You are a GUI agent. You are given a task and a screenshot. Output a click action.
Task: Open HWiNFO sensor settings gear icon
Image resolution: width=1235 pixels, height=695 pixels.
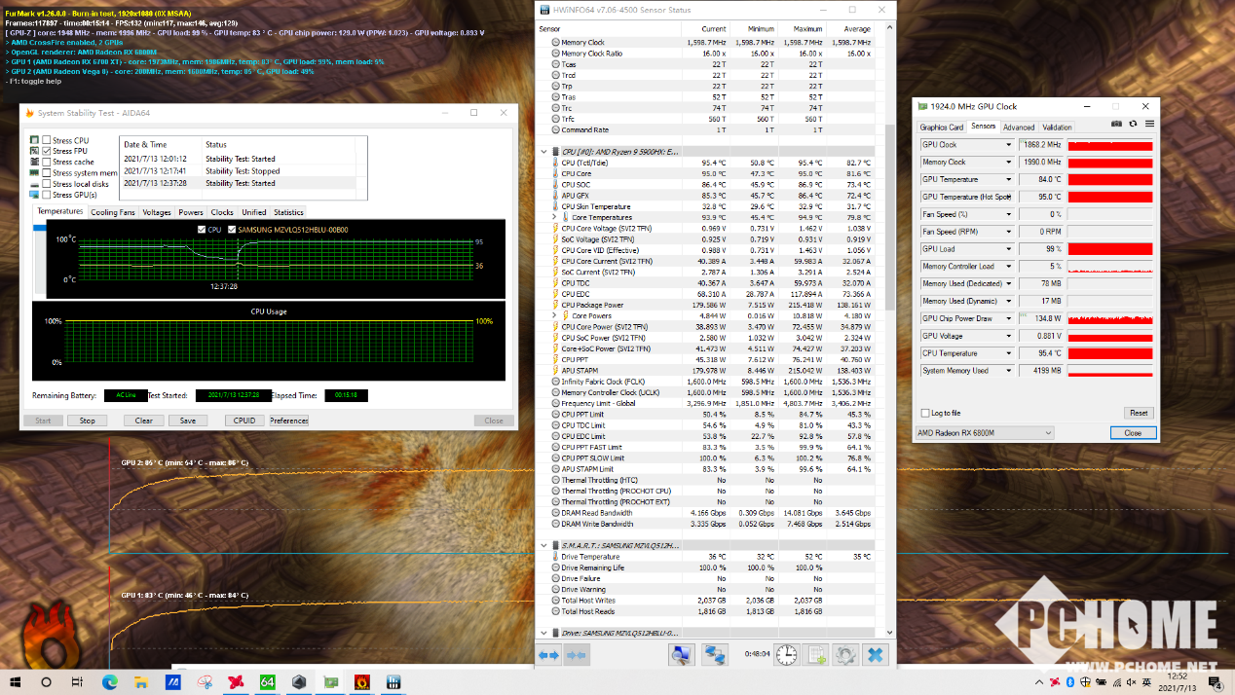pos(845,656)
